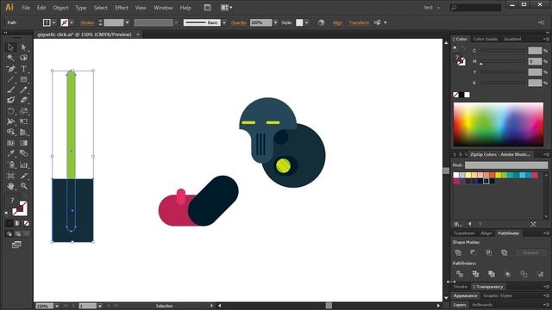Open the swatch libraries menu icon
This screenshot has width=552, height=310.
point(458,224)
